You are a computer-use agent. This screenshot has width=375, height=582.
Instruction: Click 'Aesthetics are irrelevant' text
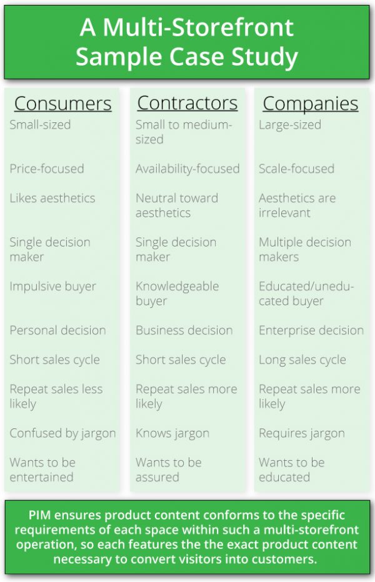coord(297,205)
